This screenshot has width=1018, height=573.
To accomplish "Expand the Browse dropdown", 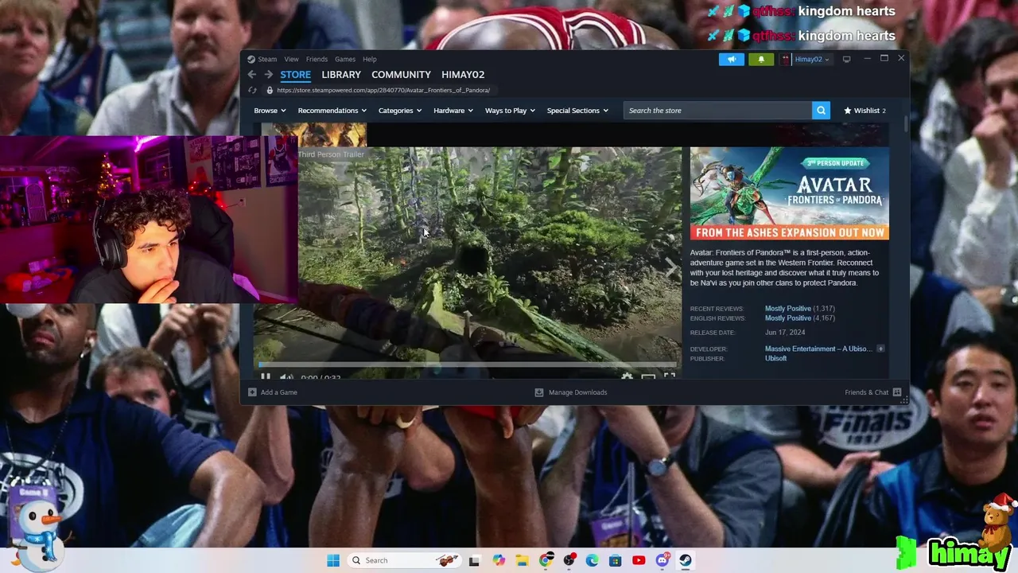I will (270, 111).
